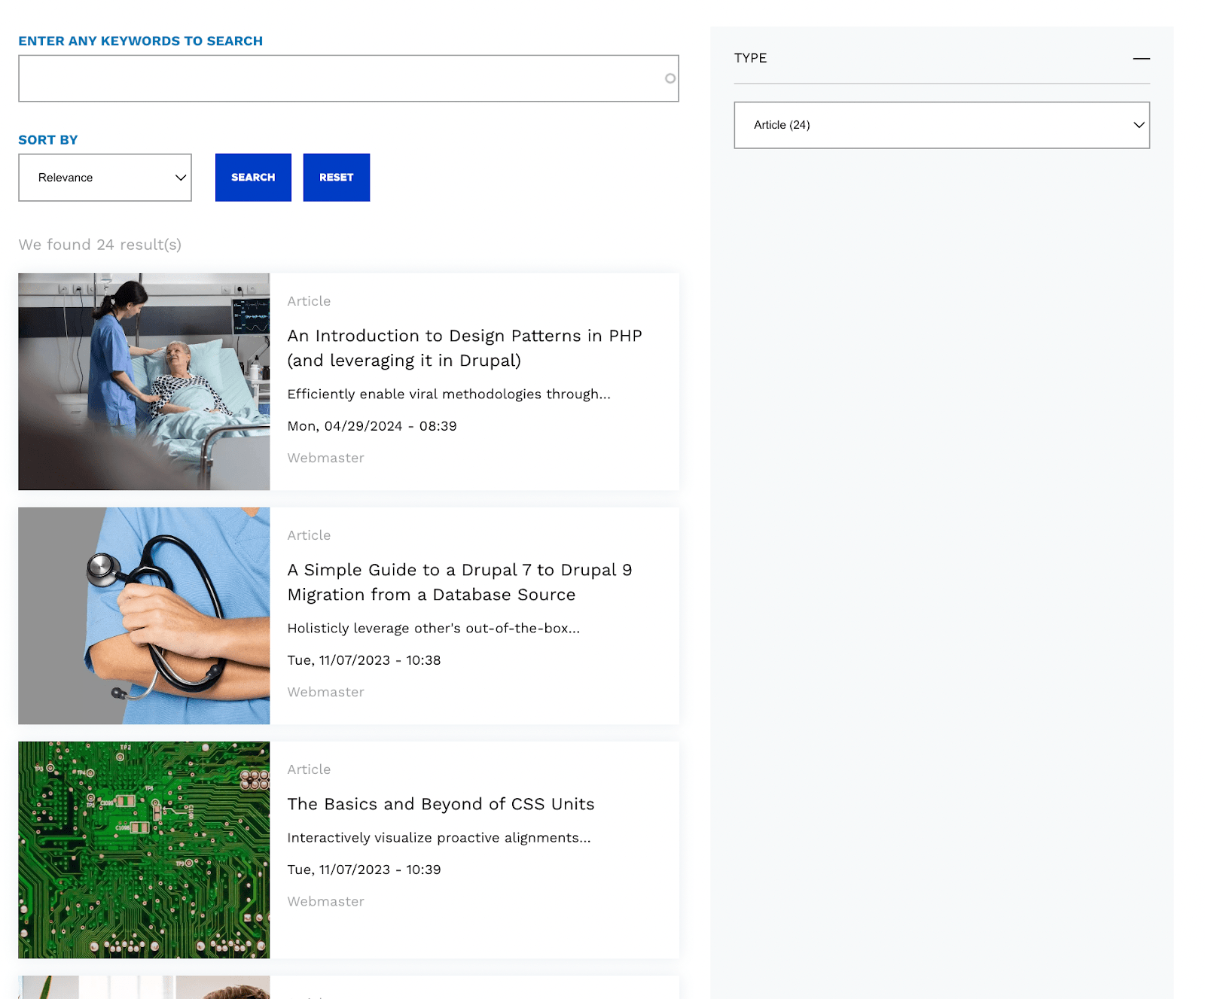Collapse the TYPE filter section via minus icon
The image size is (1205, 999).
pyautogui.click(x=1141, y=58)
